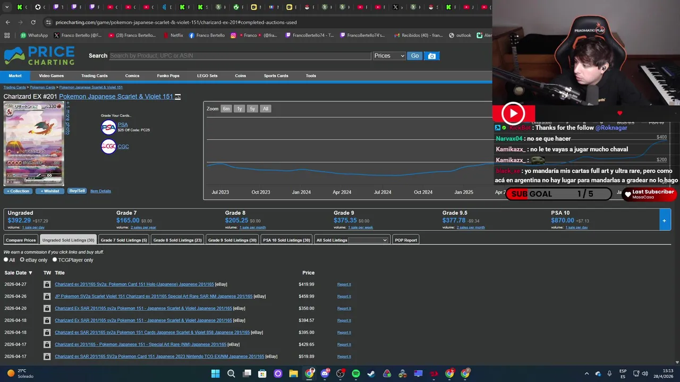Open PriceCharting logo home link

click(x=39, y=56)
